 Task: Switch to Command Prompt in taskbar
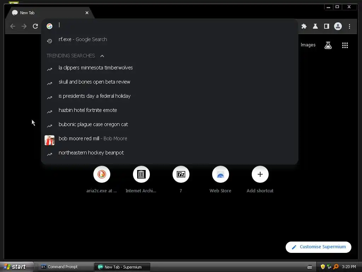tap(65, 267)
